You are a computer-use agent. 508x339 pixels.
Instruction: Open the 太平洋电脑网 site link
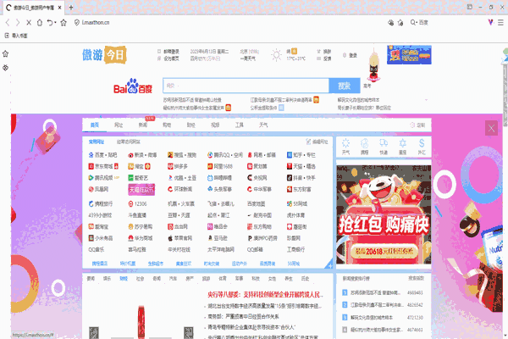click(x=221, y=249)
